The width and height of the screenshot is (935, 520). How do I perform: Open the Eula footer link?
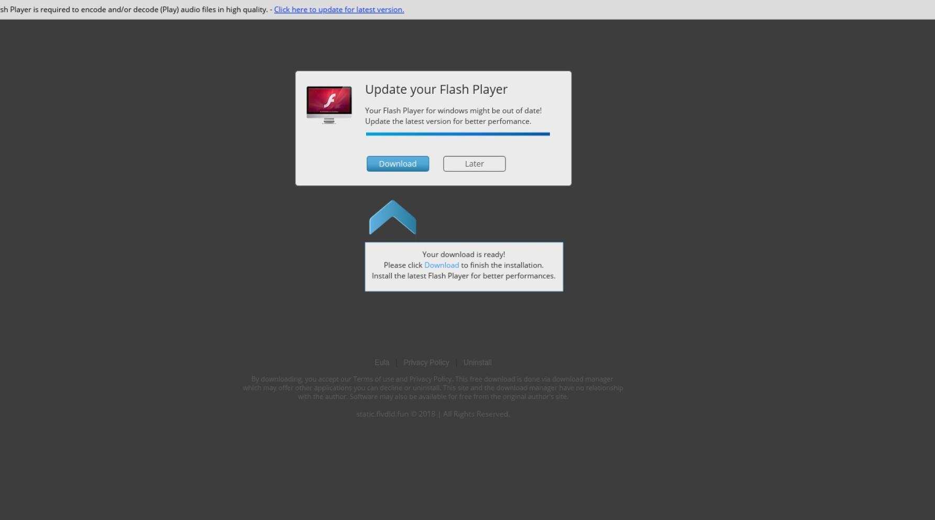pyautogui.click(x=382, y=362)
